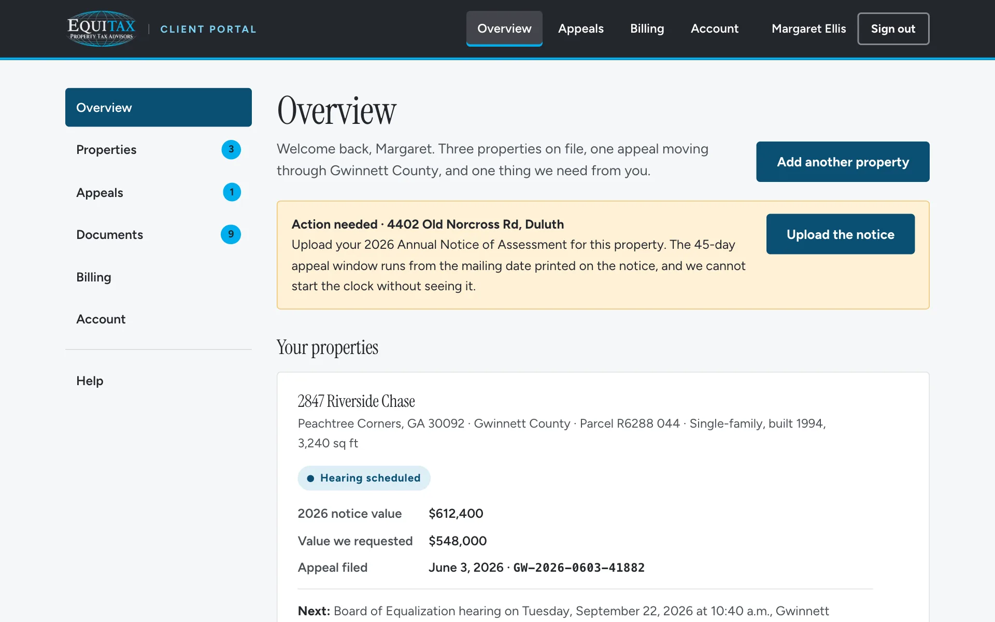This screenshot has width=995, height=622.
Task: Open Billing from the top navigation bar
Action: pos(647,29)
